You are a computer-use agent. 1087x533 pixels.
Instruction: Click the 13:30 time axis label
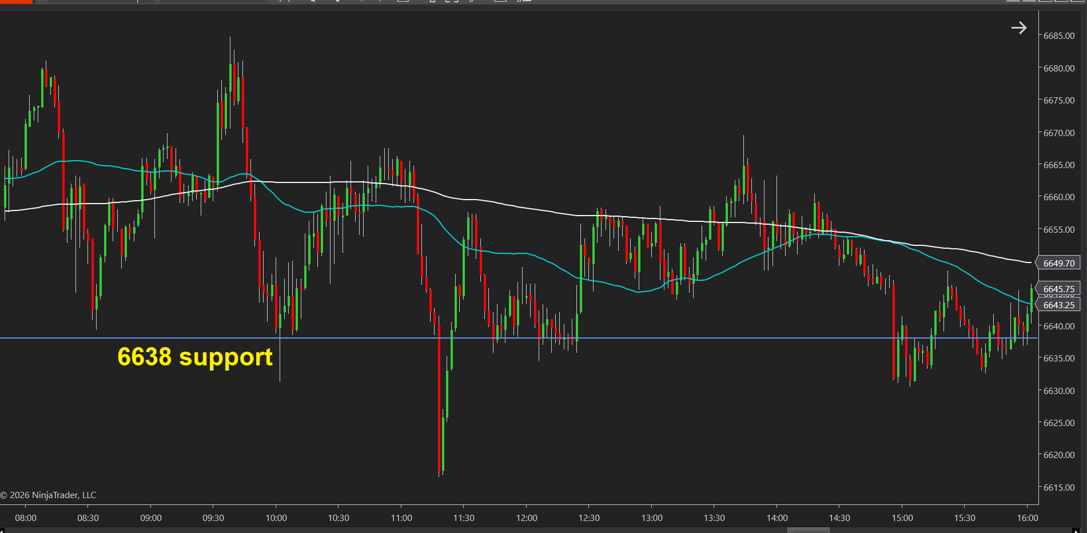pyautogui.click(x=714, y=518)
